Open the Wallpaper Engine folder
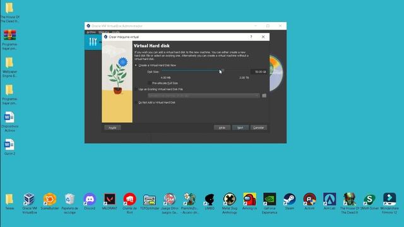The image size is (404, 227). pyautogui.click(x=9, y=67)
